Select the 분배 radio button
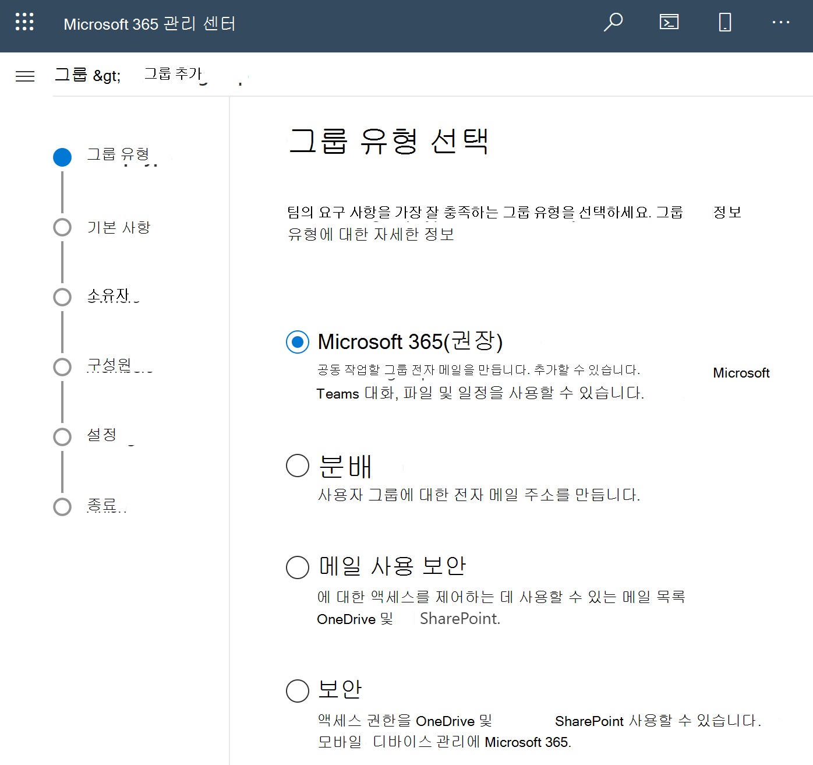Viewport: 813px width, 765px height. (298, 466)
